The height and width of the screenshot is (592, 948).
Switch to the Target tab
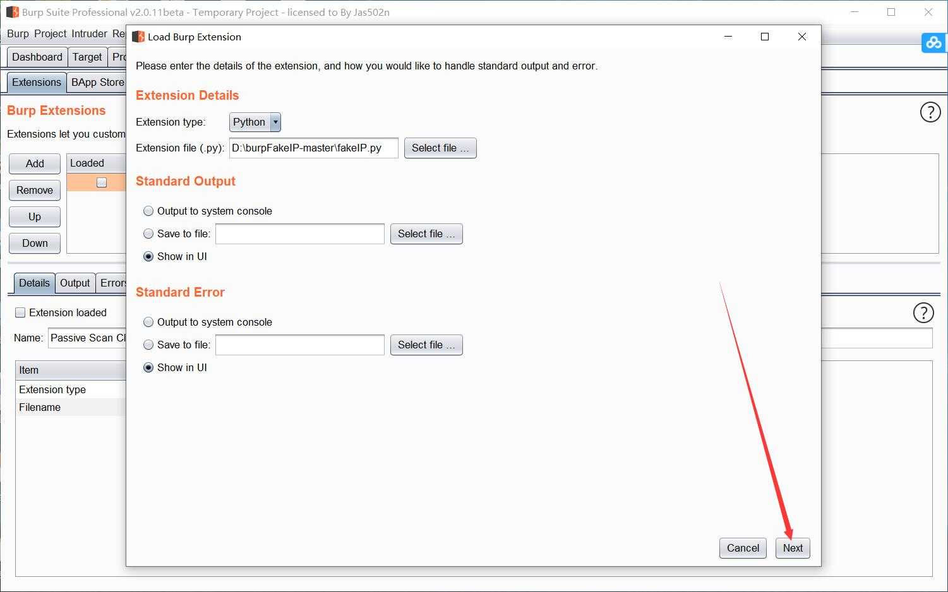[87, 57]
